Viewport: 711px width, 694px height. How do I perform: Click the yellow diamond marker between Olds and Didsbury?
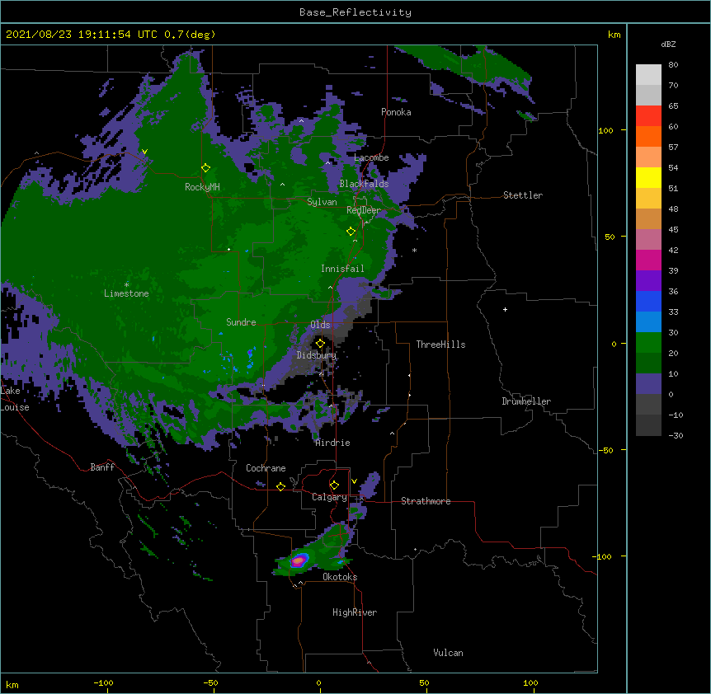[x=320, y=344]
